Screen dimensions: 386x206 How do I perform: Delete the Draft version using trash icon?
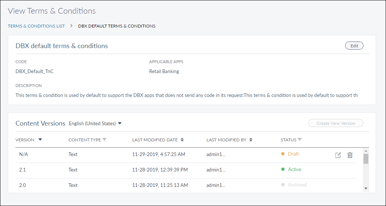click(x=350, y=155)
